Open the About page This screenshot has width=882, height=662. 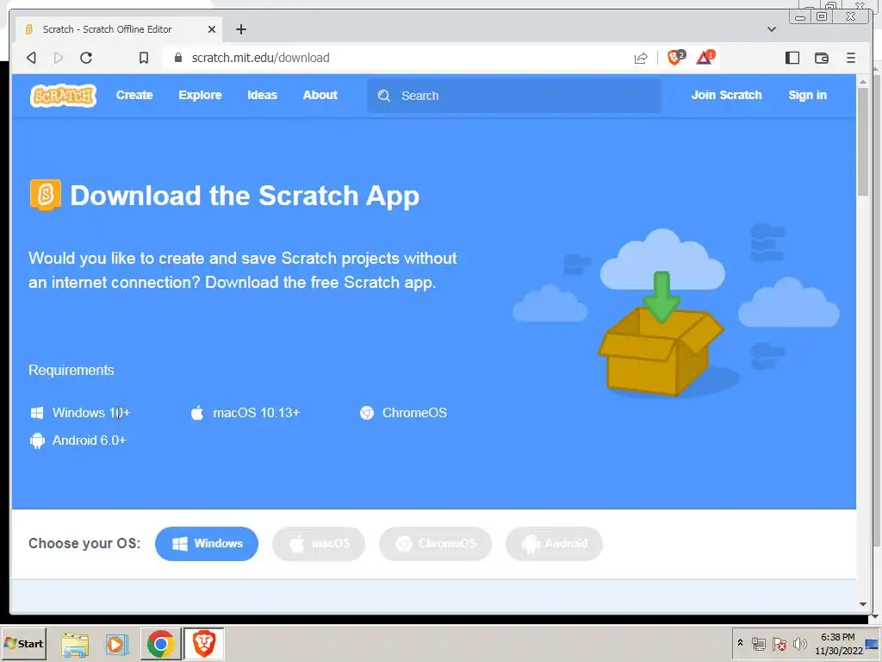[x=320, y=95]
